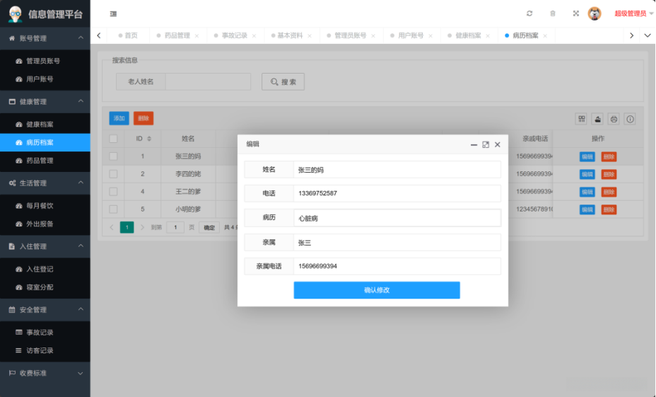The height and width of the screenshot is (397, 656).
Task: Toggle fullscreen icon in top bar
Action: click(x=575, y=13)
